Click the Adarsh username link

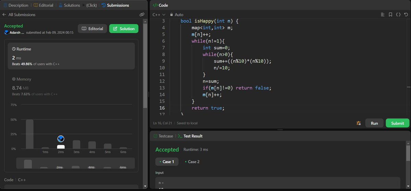pyautogui.click(x=17, y=33)
